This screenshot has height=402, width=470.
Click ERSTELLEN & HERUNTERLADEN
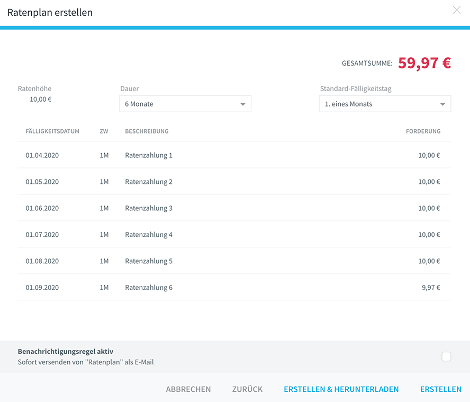pos(341,389)
